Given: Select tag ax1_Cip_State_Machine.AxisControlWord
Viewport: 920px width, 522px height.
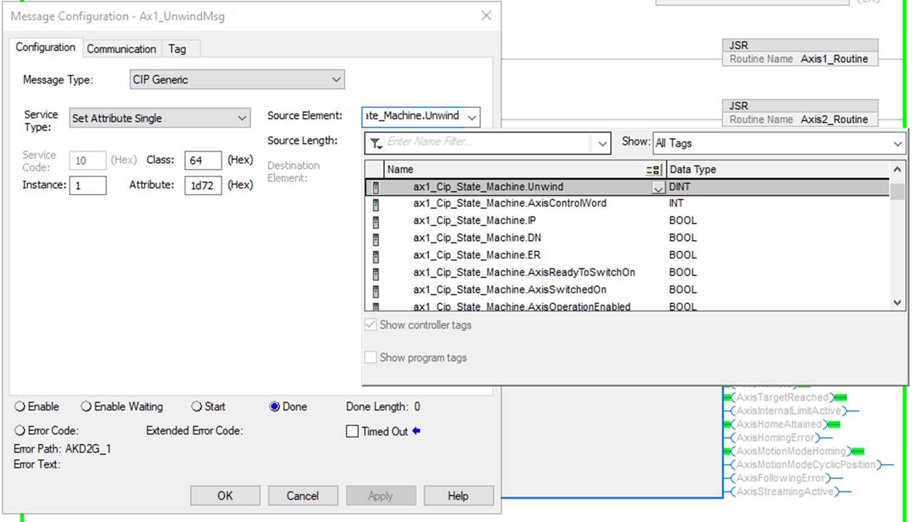Looking at the screenshot, I should 509,203.
